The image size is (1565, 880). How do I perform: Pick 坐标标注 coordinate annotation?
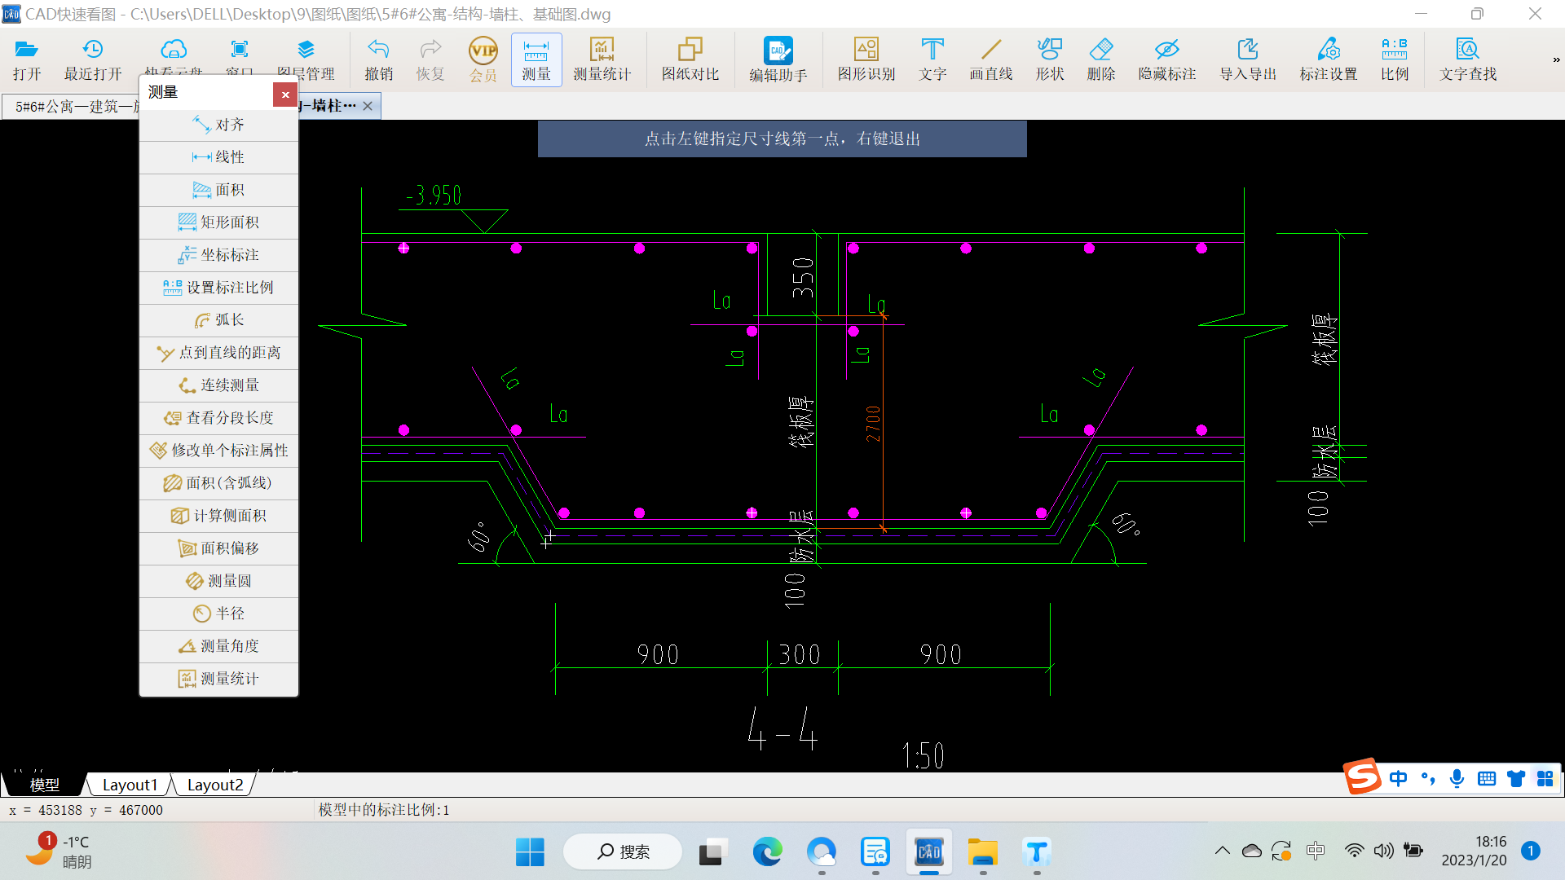tap(219, 255)
